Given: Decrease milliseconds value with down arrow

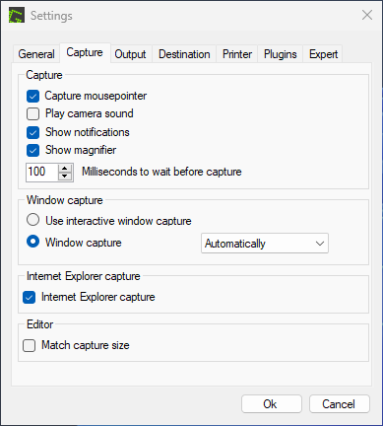Looking at the screenshot, I should pos(65,177).
